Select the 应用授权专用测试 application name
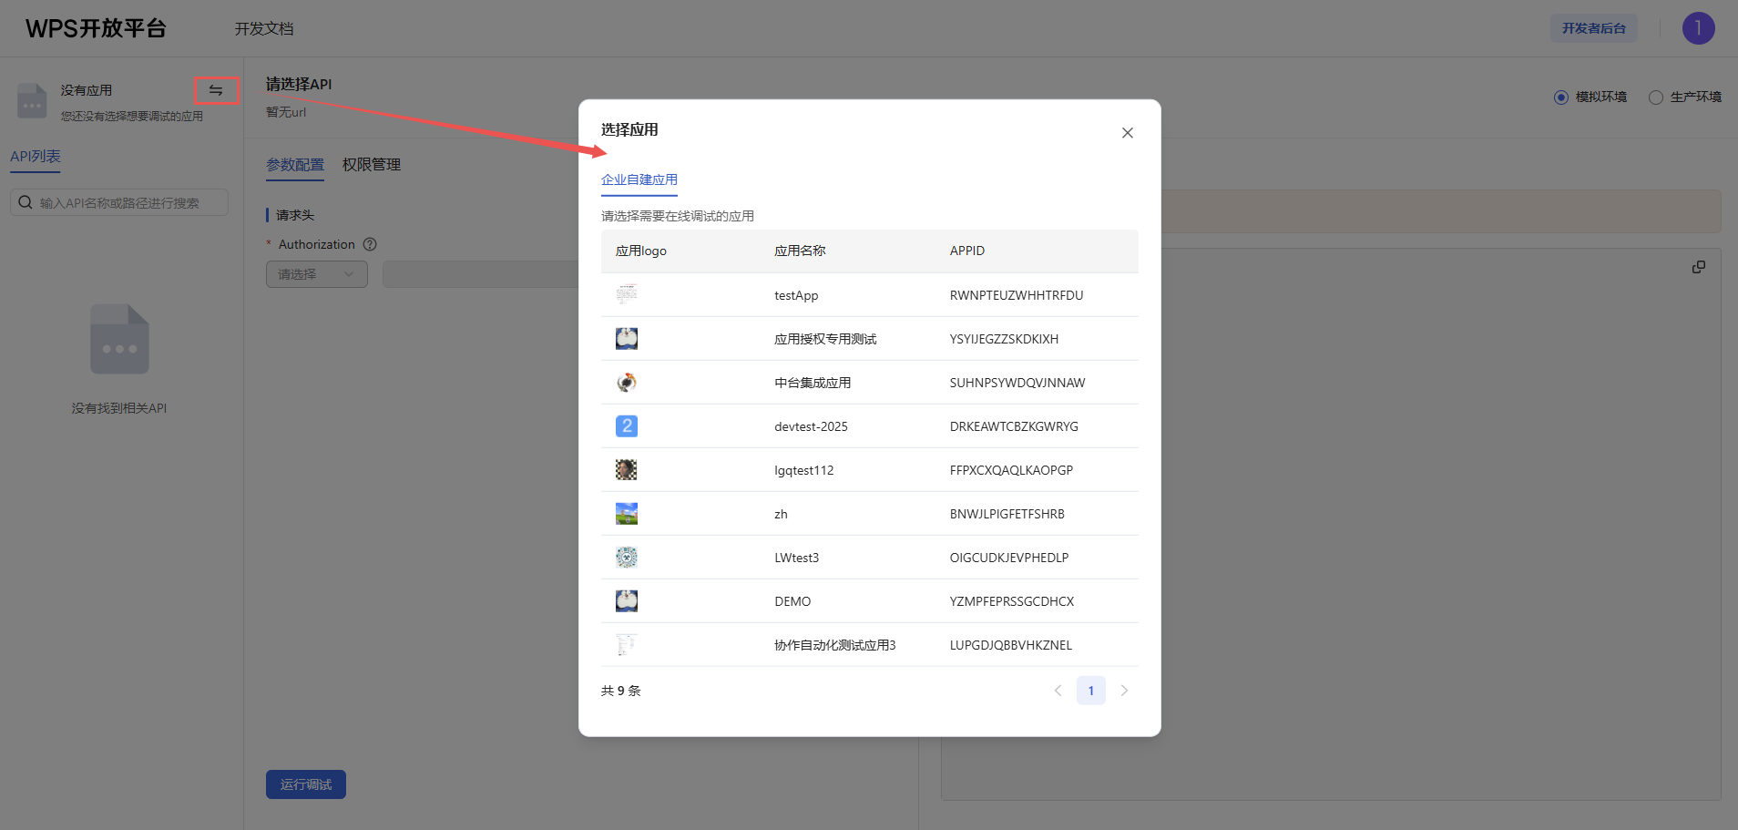 tap(825, 339)
